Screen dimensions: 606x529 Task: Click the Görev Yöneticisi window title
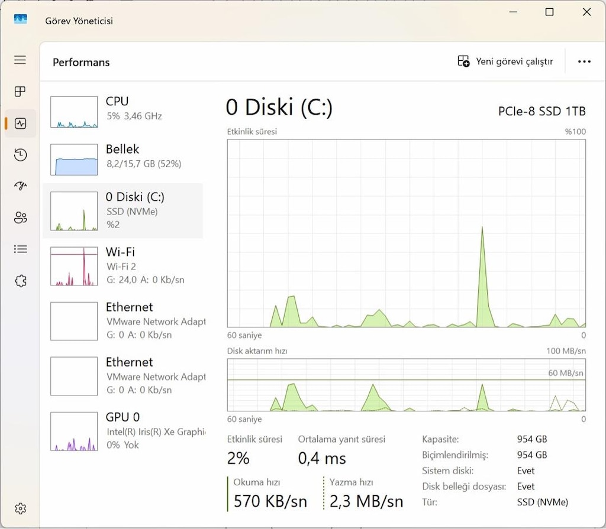pyautogui.click(x=79, y=21)
